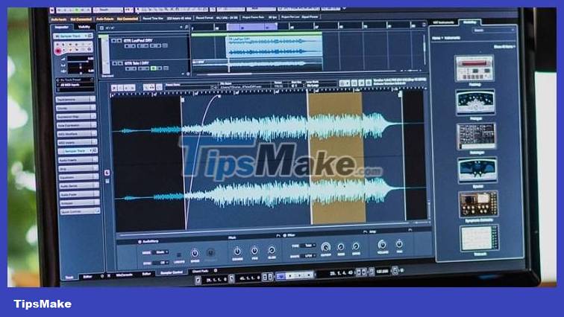Click the MediaBay search field
564x317 pixels.
[495, 31]
